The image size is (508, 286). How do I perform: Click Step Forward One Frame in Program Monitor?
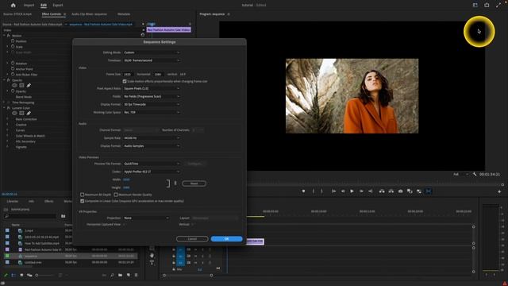[x=361, y=191]
